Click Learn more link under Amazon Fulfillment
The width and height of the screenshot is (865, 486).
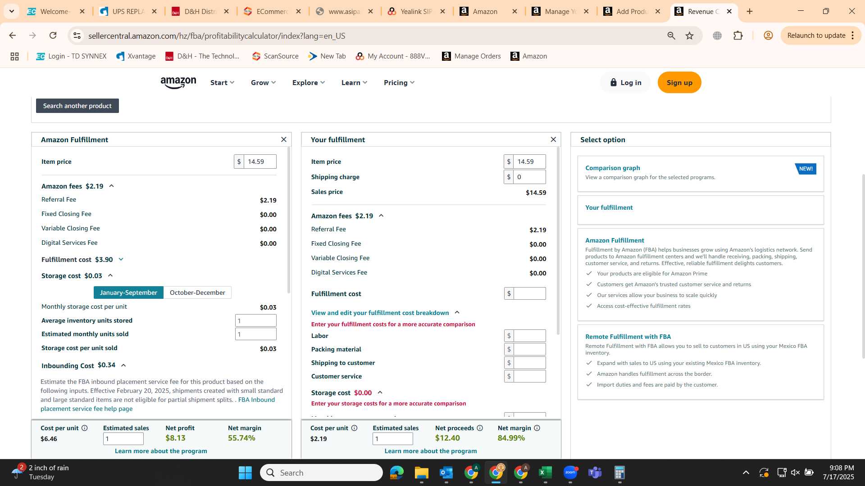click(161, 451)
